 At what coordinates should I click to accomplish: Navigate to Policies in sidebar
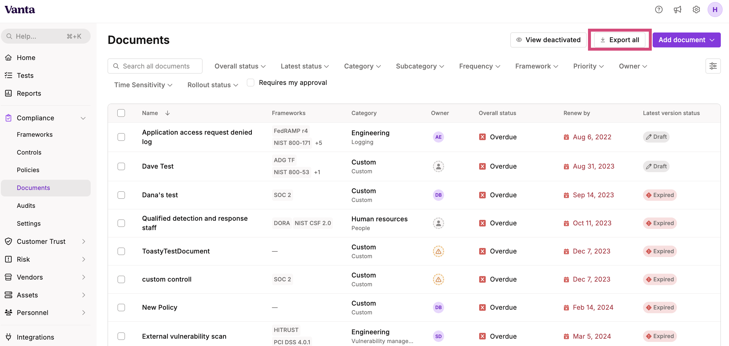tap(28, 170)
